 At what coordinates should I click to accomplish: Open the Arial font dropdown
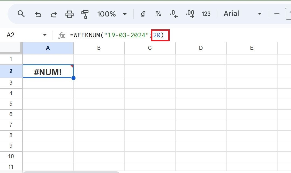(x=242, y=13)
